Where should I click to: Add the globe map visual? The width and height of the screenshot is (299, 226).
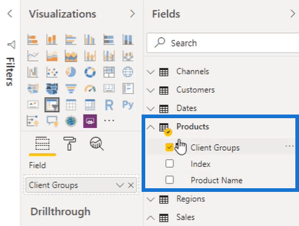pos(128,72)
